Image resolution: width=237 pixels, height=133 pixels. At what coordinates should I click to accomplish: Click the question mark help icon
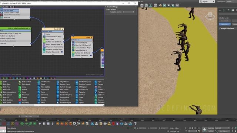pyautogui.click(x=136, y=124)
